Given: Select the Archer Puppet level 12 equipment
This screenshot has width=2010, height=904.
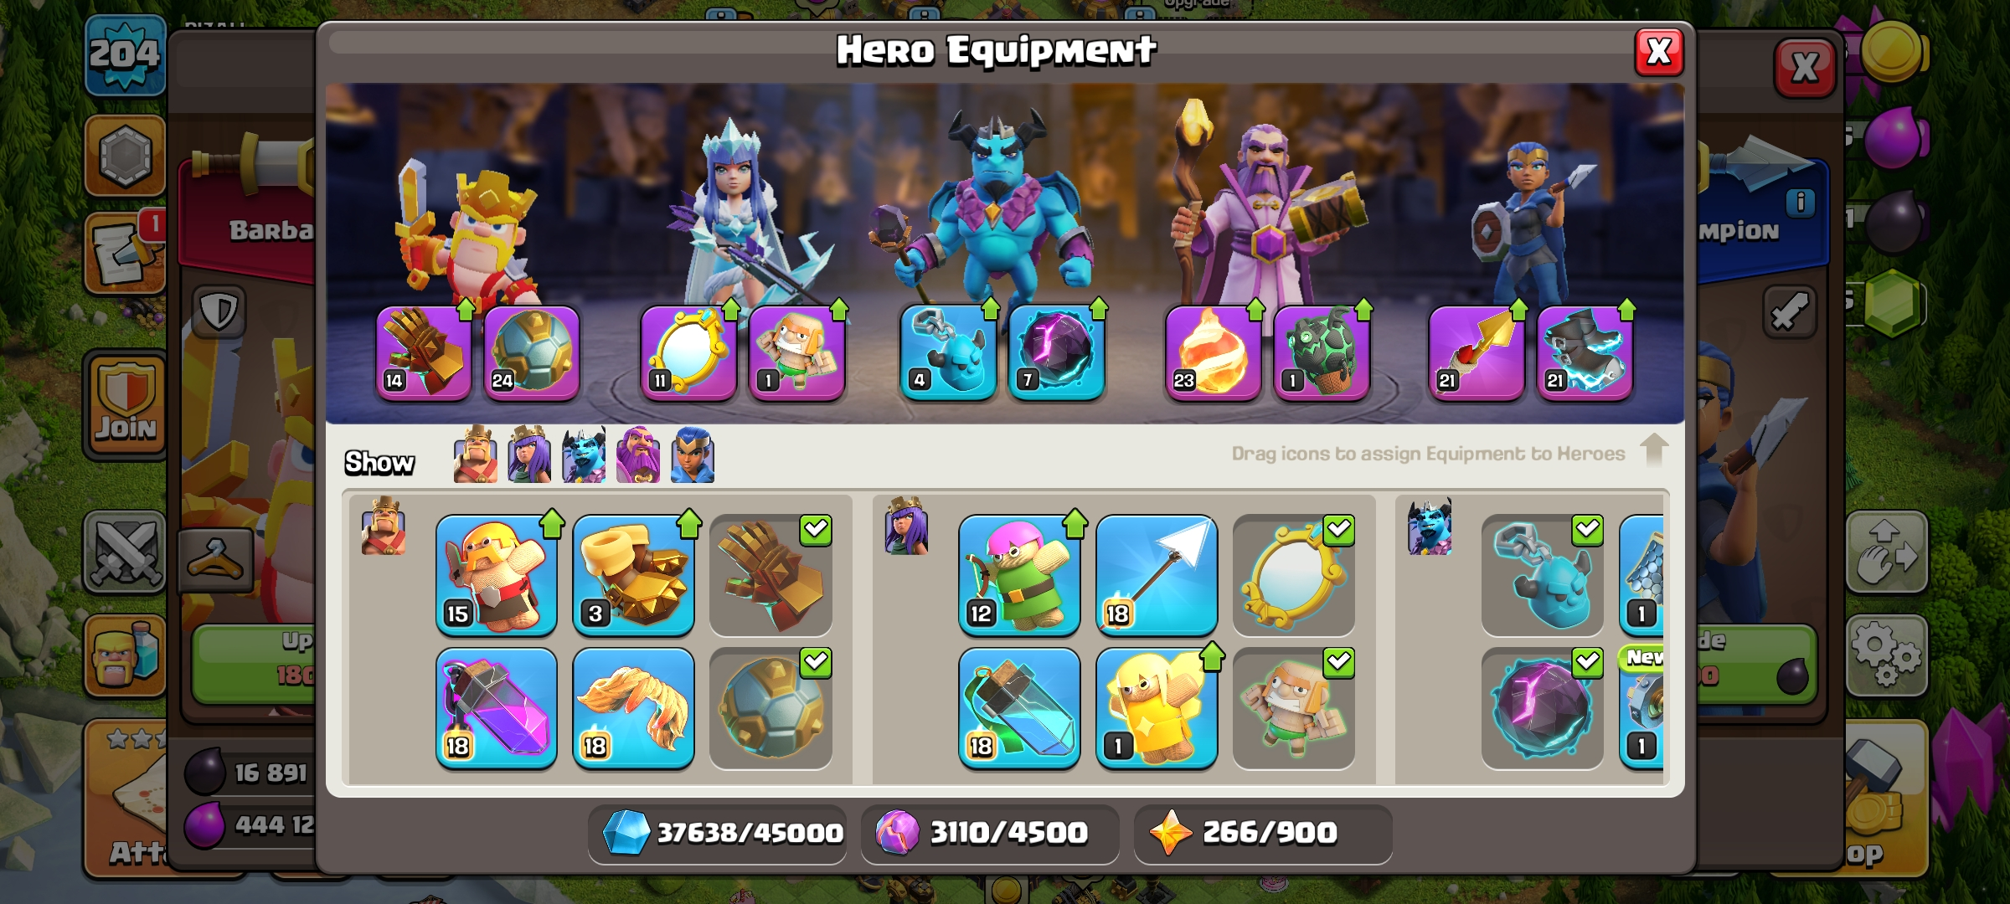Looking at the screenshot, I should (x=1019, y=575).
